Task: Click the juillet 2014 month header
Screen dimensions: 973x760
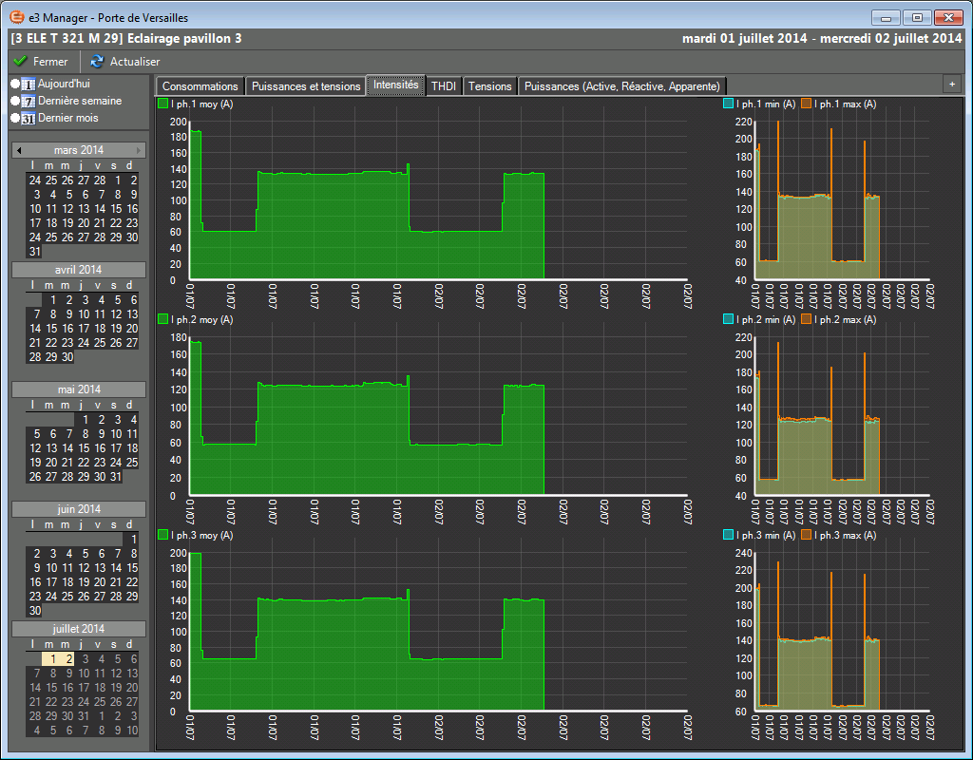Action: 78,629
